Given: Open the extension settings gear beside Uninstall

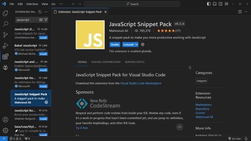Looking at the screenshot, I should click(143, 44).
